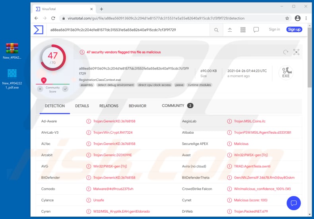Click Win/malicious_confidence_100% (W) result

click(x=262, y=189)
